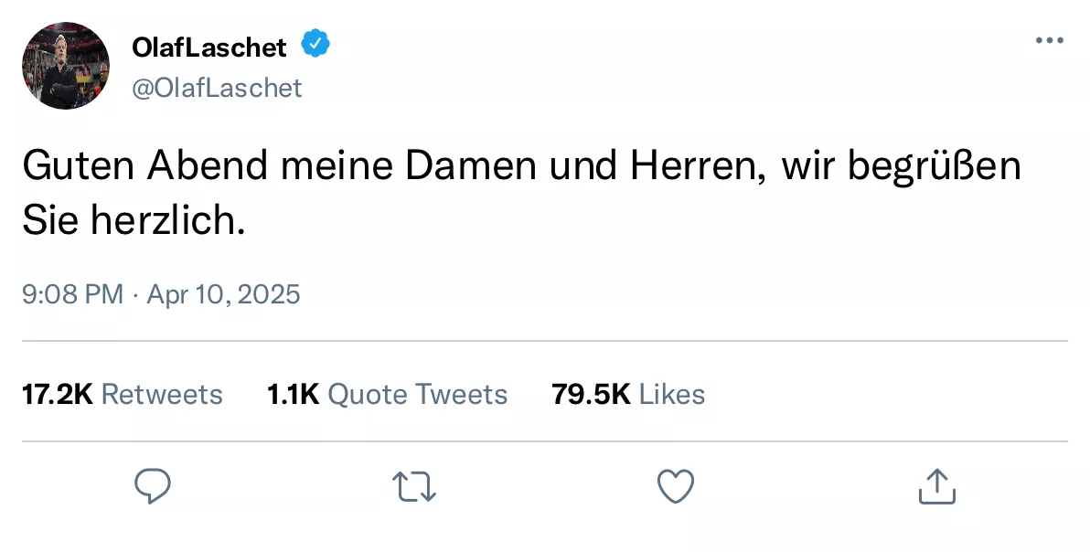Click the 79.5K like count
This screenshot has width=1090, height=552.
591,394
